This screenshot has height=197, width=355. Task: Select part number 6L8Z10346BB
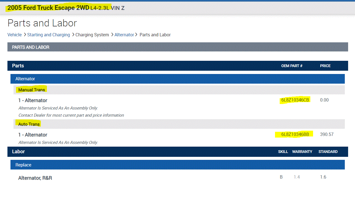coord(295,134)
